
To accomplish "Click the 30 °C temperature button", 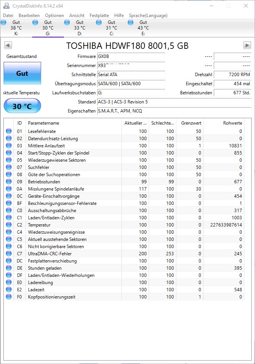I will (22, 106).
